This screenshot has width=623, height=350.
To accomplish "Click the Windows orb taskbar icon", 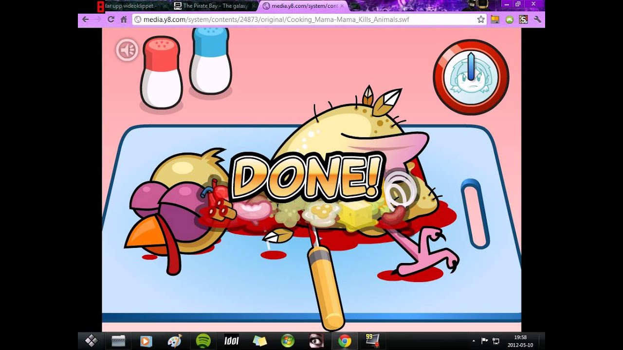I will pyautogui.click(x=288, y=341).
